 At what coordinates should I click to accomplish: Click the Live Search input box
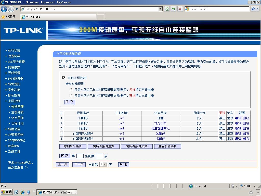pyautogui.click(x=217, y=9)
